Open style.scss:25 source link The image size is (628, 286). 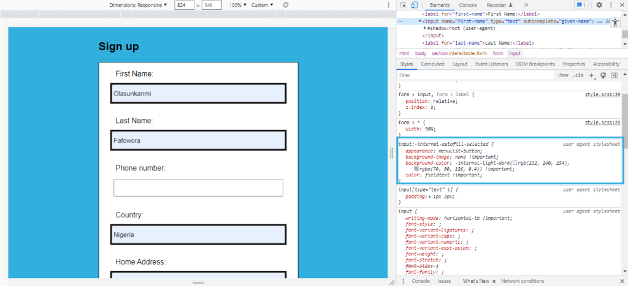tap(602, 122)
